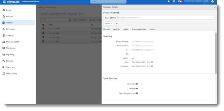This screenshot has width=224, height=111.
Task: Click the subject value 'test'
Action: click(133, 58)
